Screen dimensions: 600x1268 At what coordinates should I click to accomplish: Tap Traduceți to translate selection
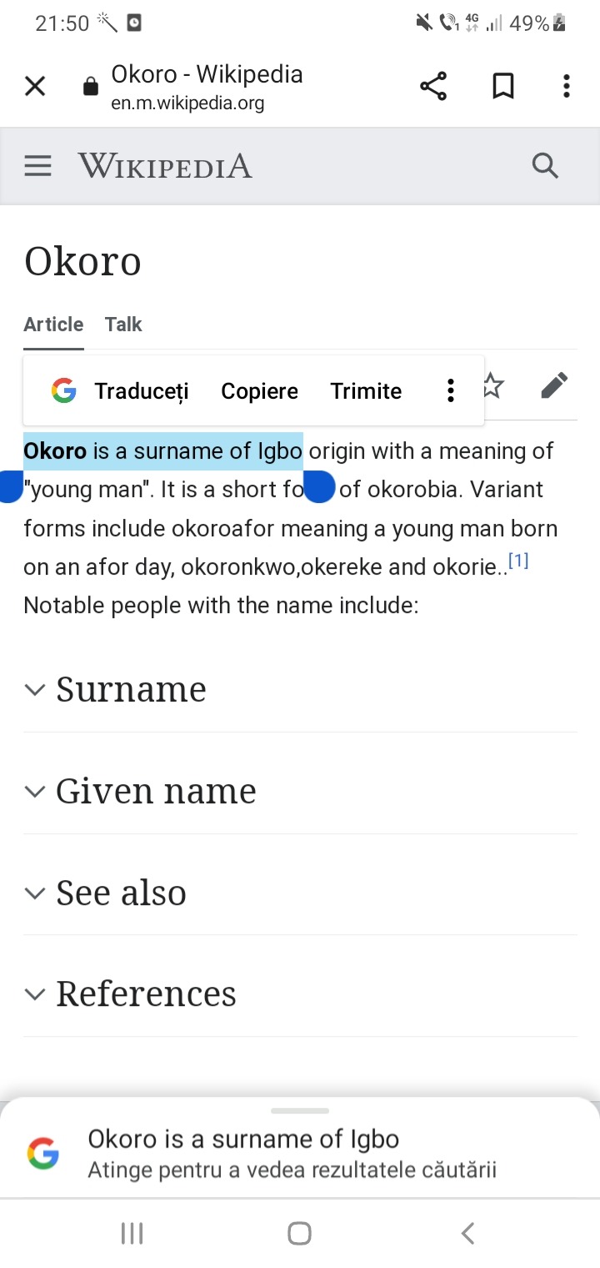pyautogui.click(x=142, y=390)
